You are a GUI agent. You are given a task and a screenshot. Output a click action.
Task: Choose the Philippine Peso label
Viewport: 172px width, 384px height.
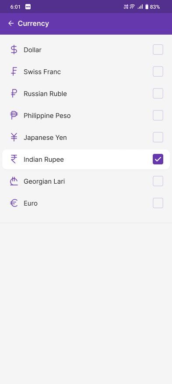pos(47,116)
